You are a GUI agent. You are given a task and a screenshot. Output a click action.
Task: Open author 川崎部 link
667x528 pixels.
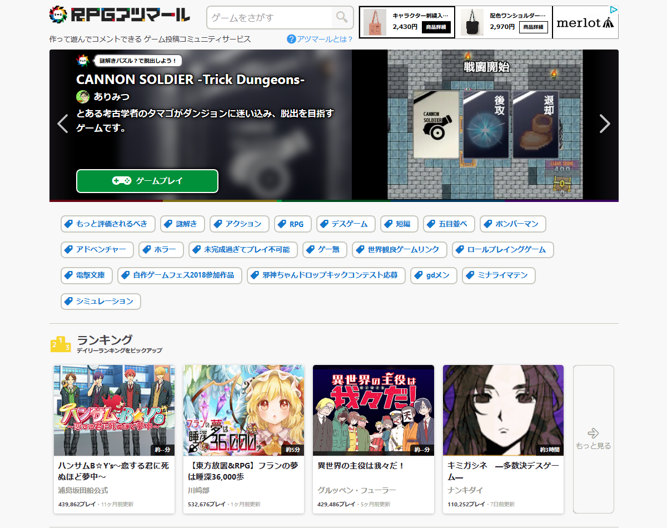[199, 491]
